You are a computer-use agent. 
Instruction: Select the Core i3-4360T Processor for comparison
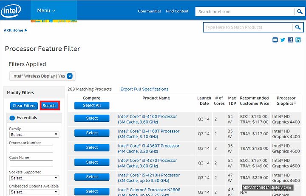[92, 147]
